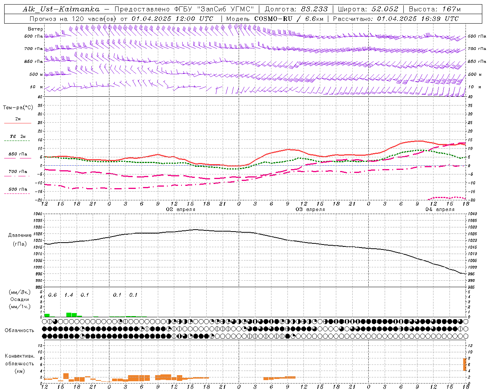Click the Облачность cloud cover label

pyautogui.click(x=19, y=331)
